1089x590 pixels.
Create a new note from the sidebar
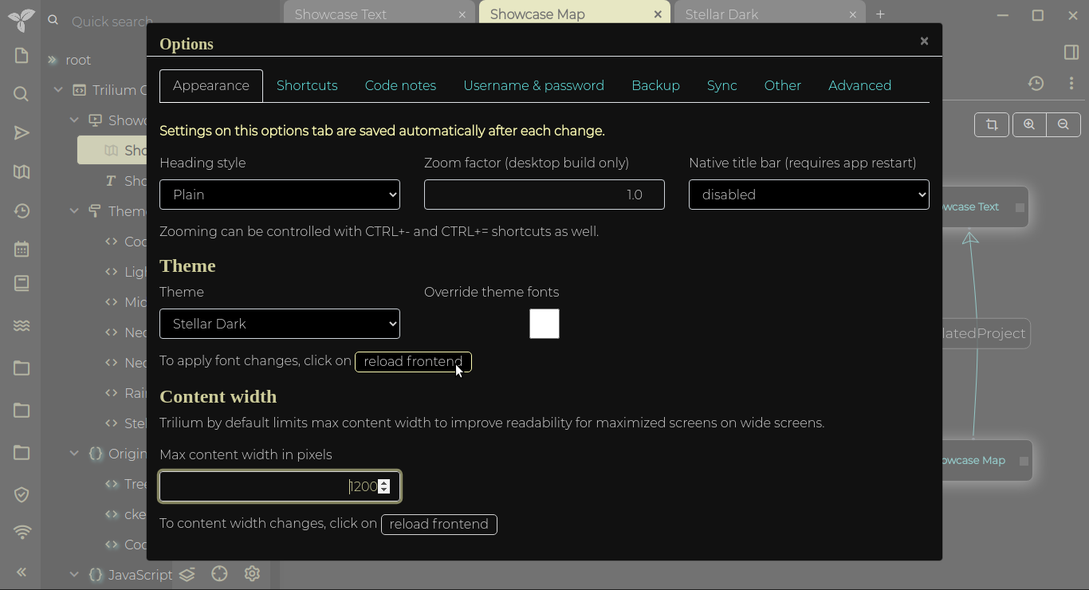click(21, 55)
